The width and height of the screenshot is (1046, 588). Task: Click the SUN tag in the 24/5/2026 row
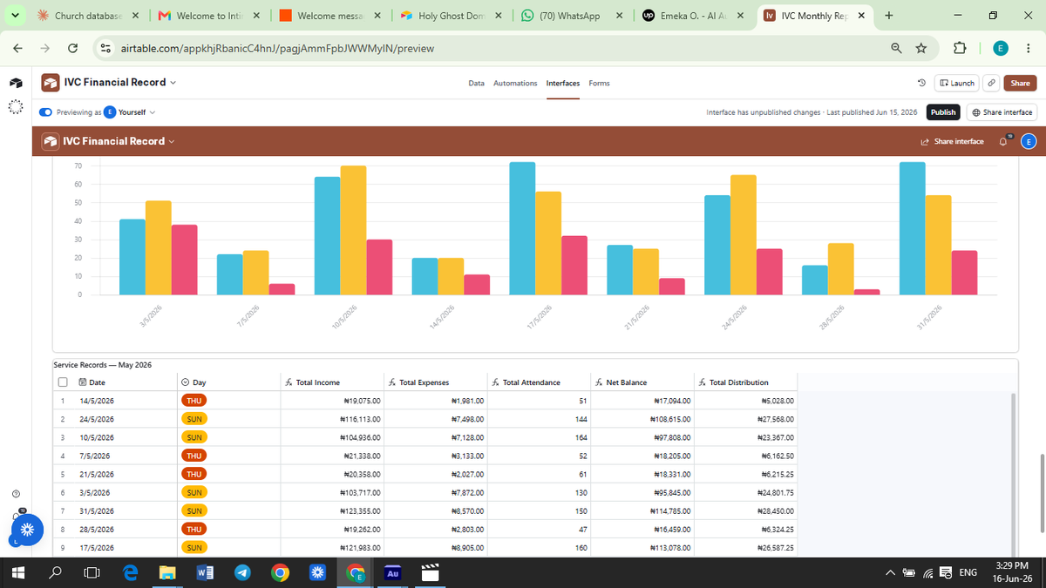pos(193,419)
